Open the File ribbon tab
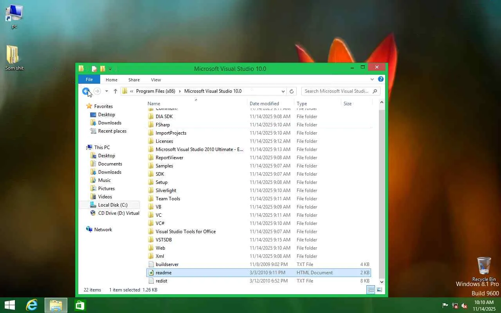 coord(89,79)
